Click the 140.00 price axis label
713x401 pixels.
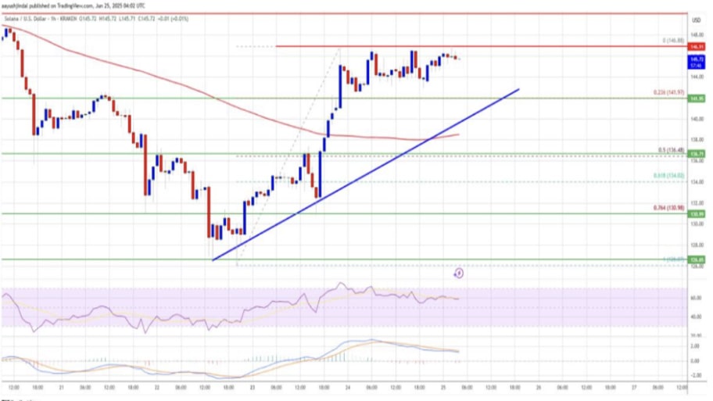coord(697,119)
